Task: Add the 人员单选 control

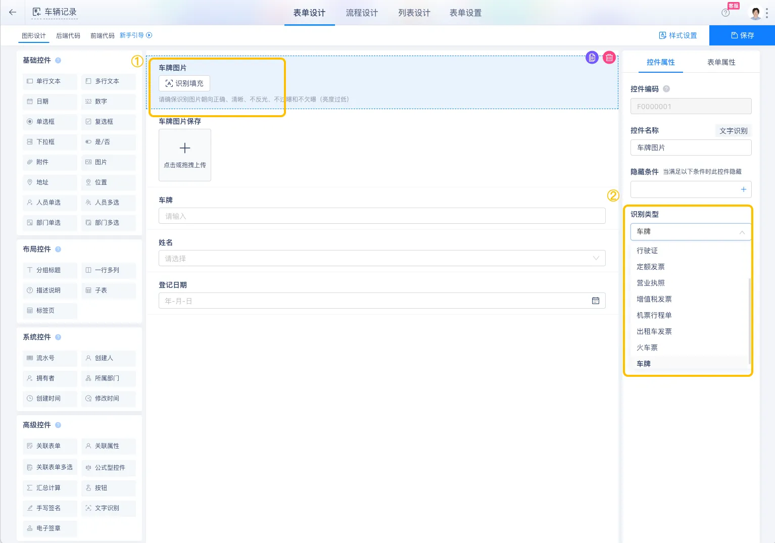Action: click(x=50, y=203)
